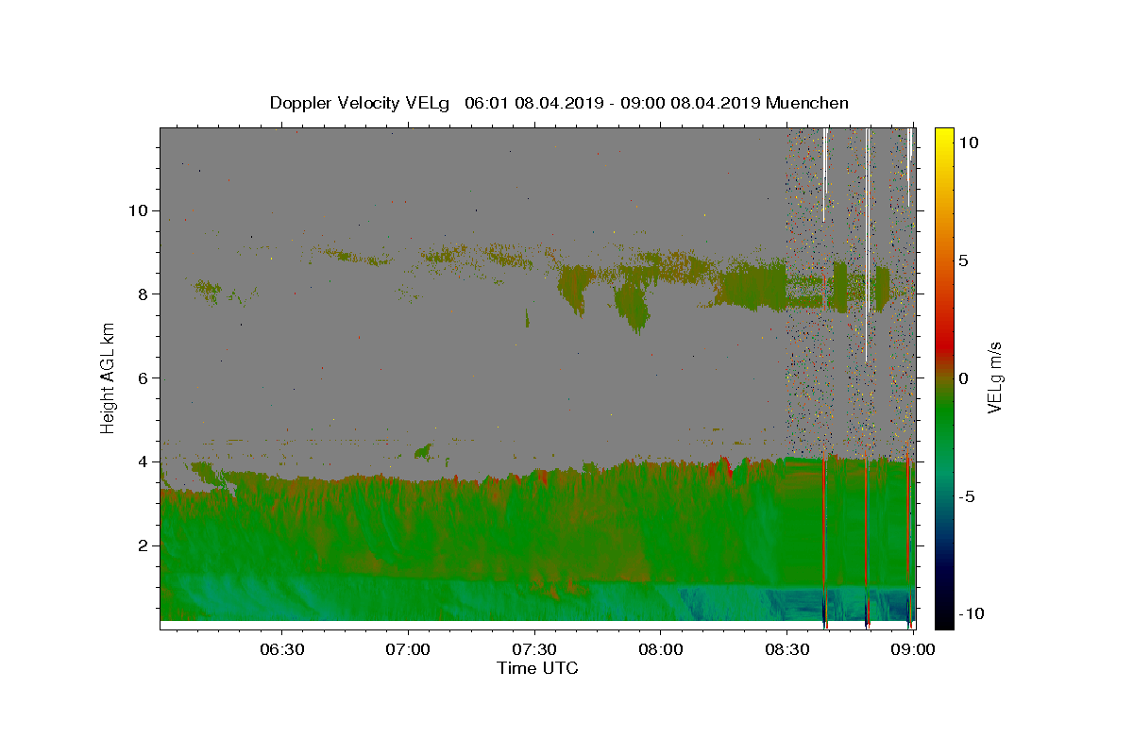Click the 'Height AGL km' axis label
1133x755 pixels.
click(x=109, y=377)
